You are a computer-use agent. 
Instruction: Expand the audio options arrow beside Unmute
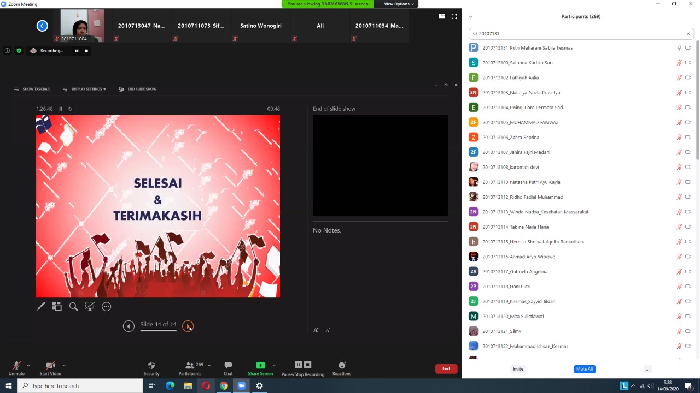[x=28, y=365]
